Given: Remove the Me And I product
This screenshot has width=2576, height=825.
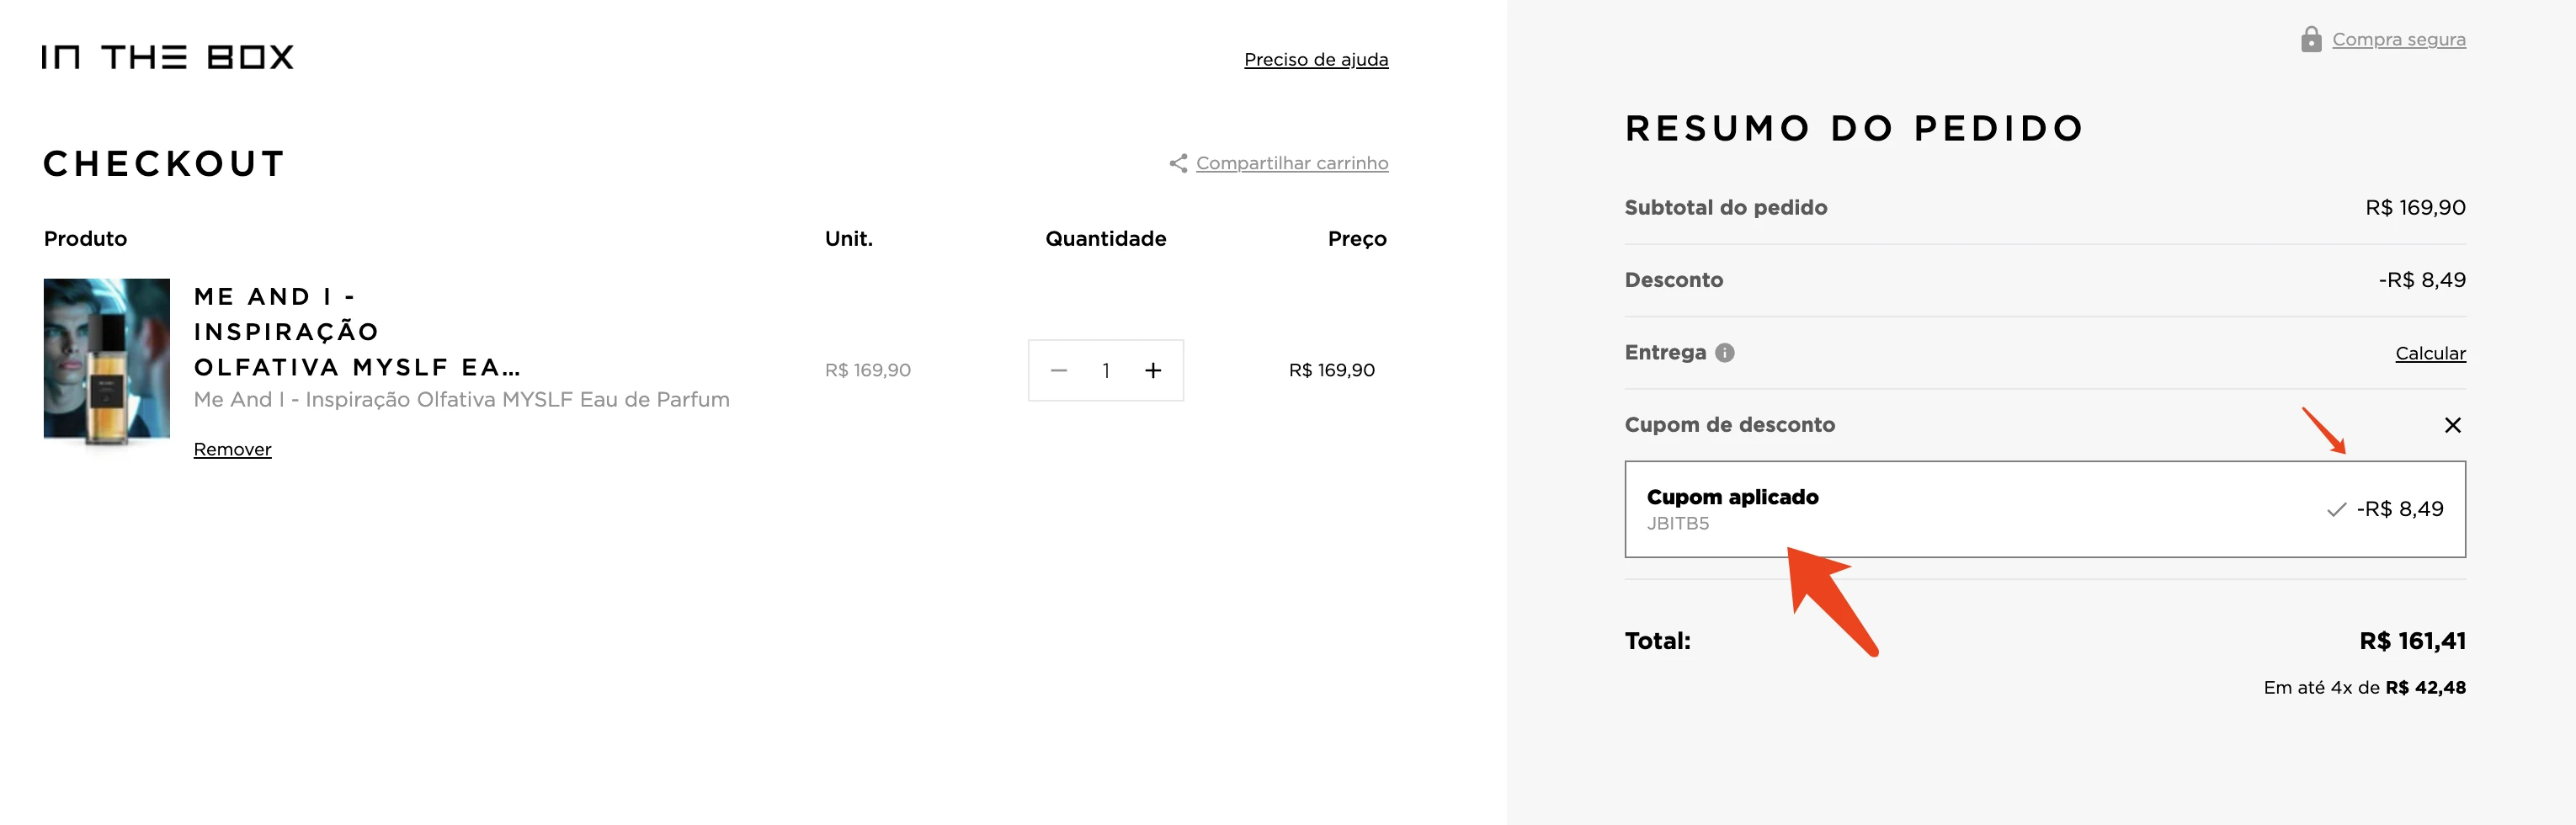Looking at the screenshot, I should (232, 449).
